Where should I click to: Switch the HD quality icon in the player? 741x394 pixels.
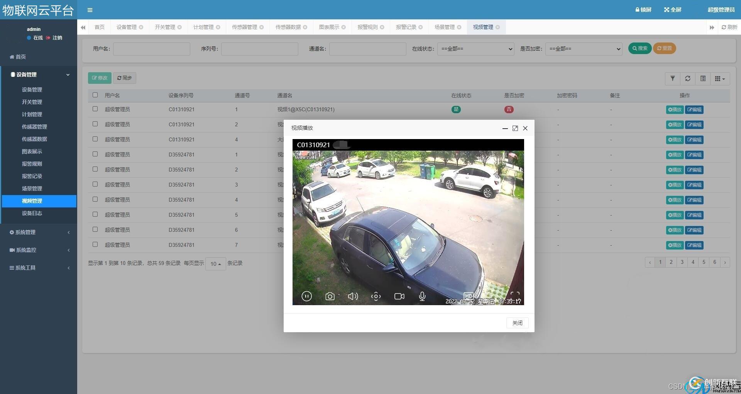click(x=468, y=296)
